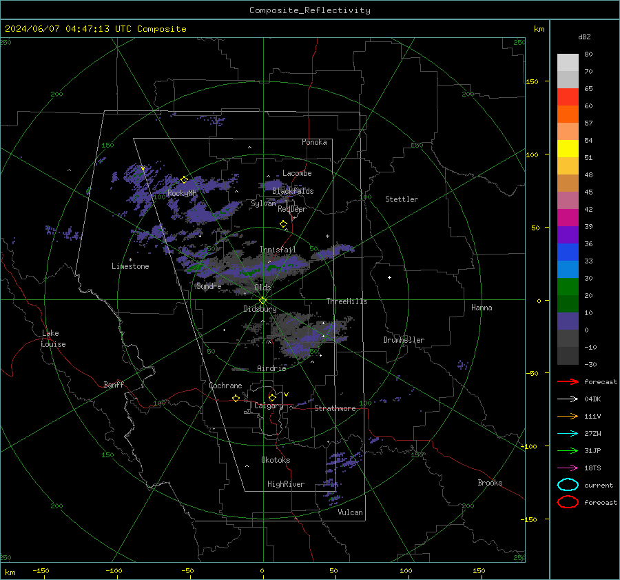The width and height of the screenshot is (620, 580).
Task: Choose the green 31JP arrow icon
Action: click(568, 450)
